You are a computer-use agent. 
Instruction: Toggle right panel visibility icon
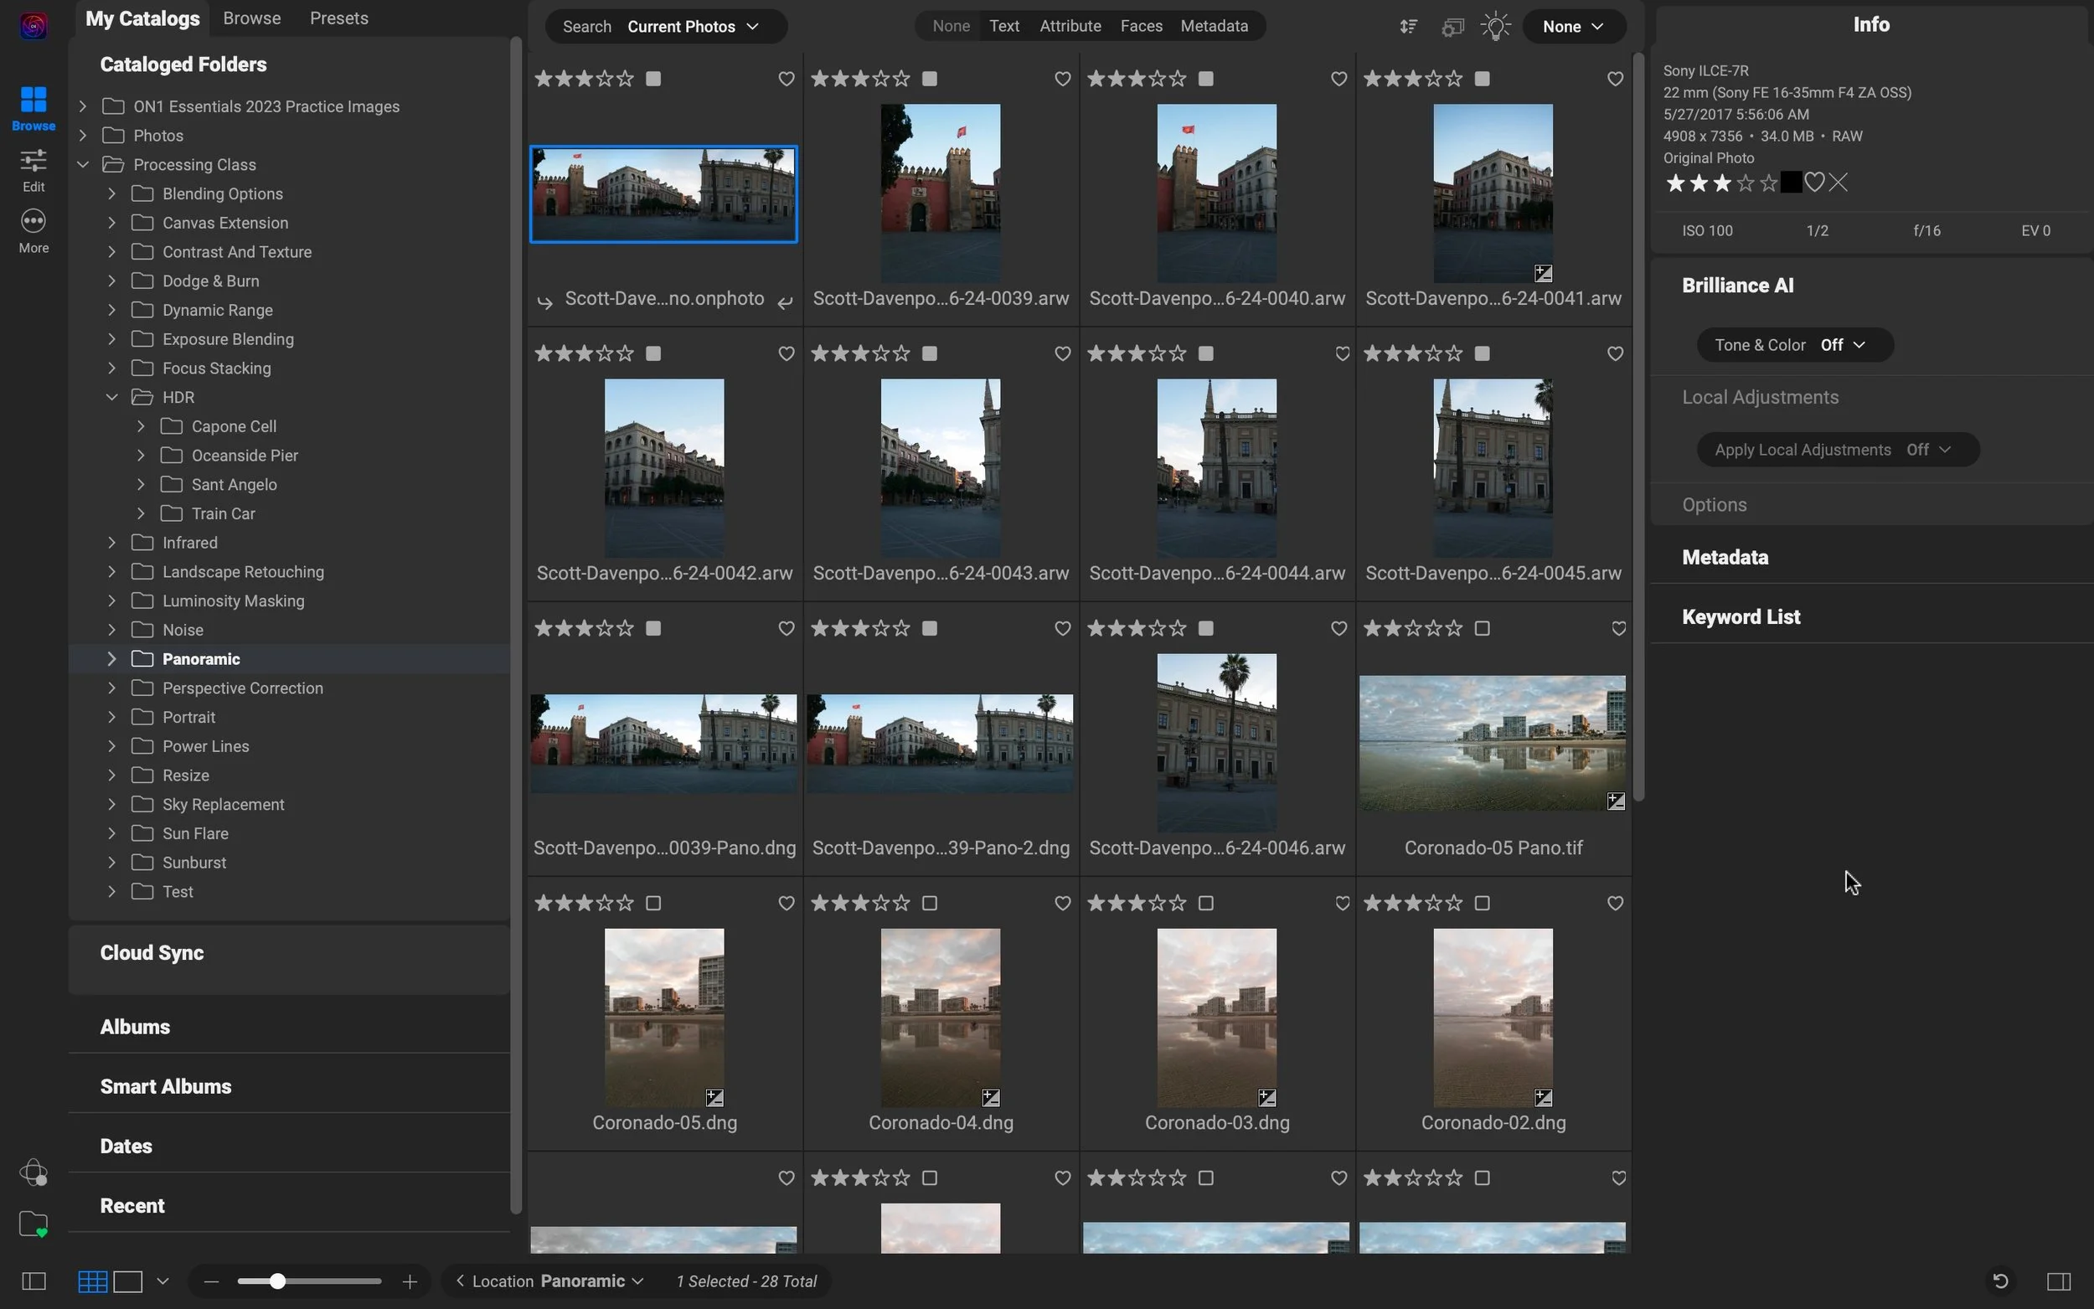[x=2060, y=1281]
